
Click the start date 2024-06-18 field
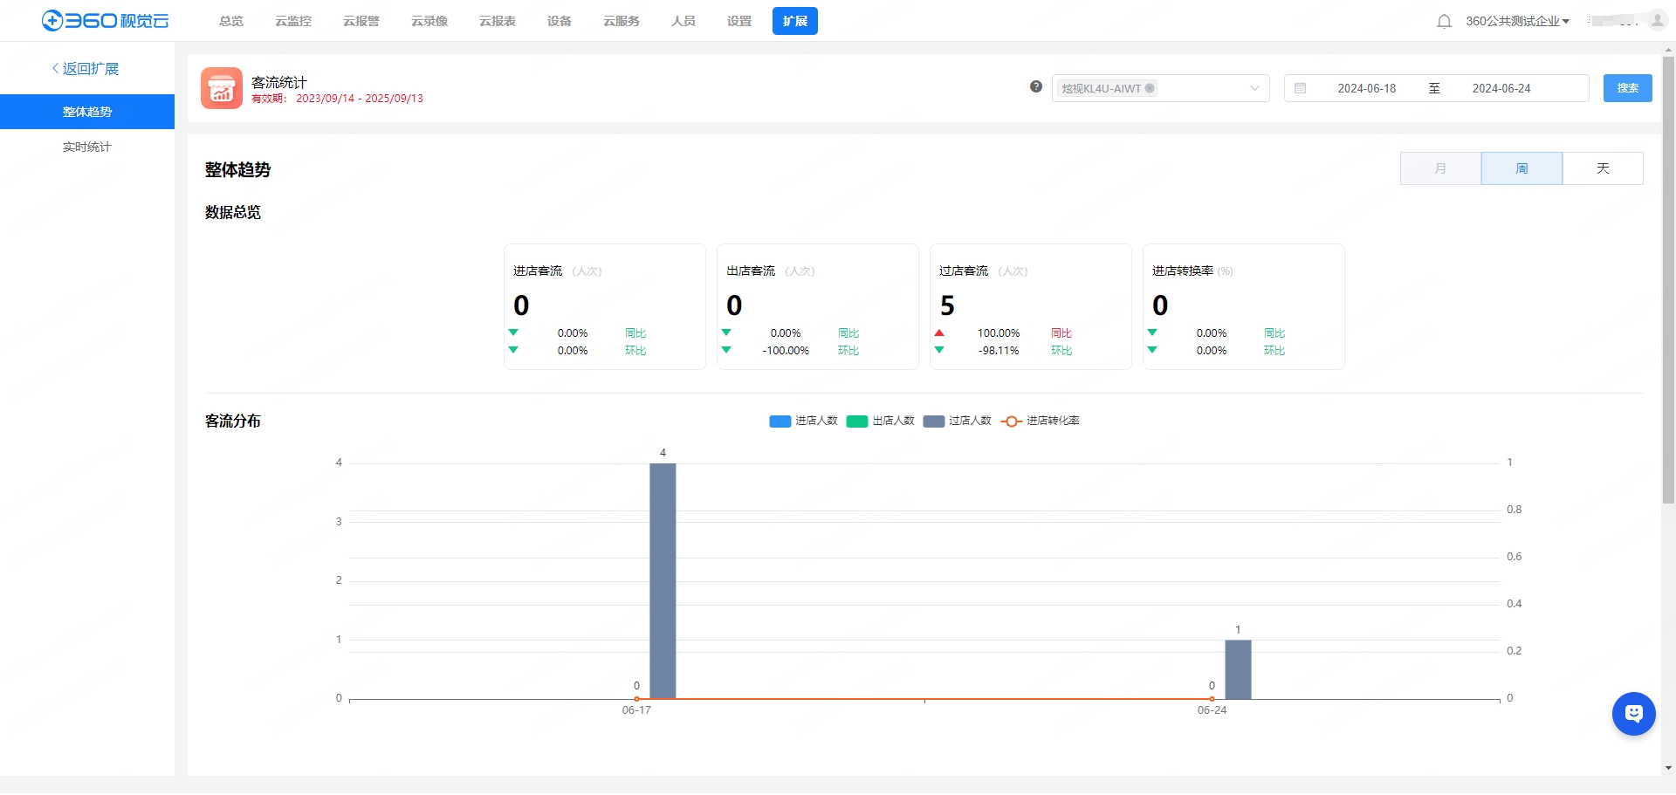click(1366, 88)
